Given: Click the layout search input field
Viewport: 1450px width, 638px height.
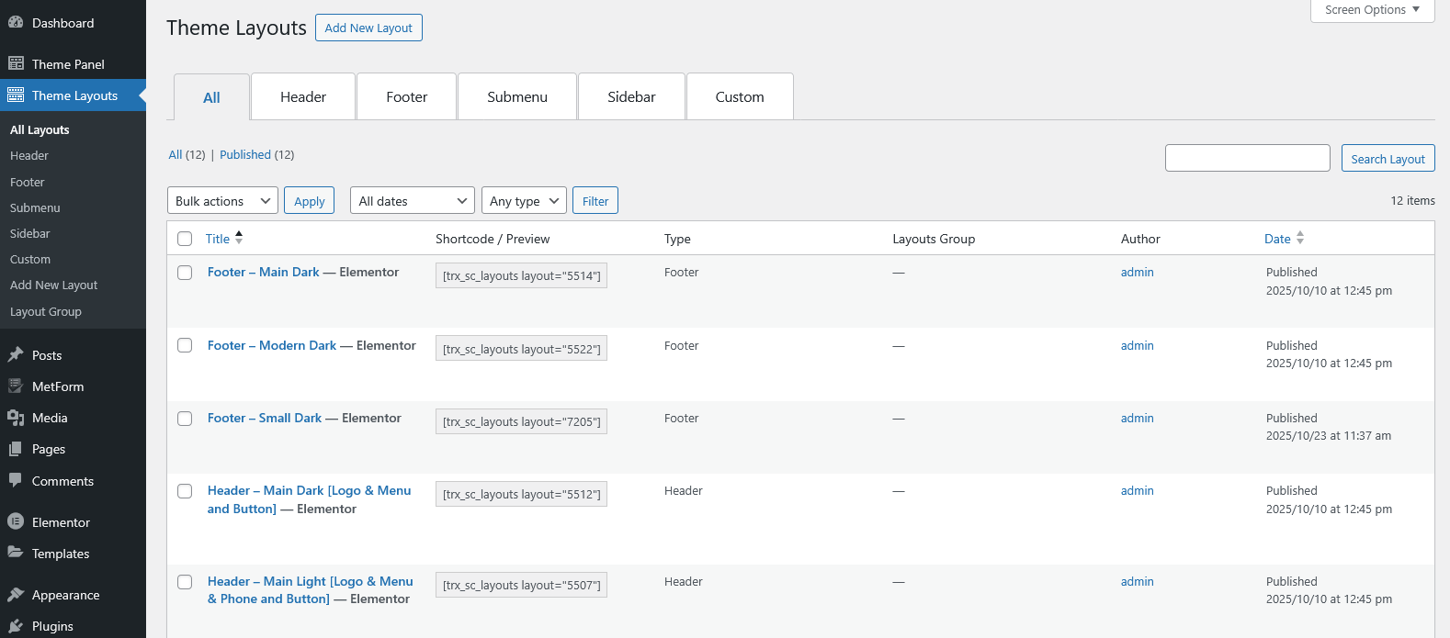Looking at the screenshot, I should pos(1247,158).
